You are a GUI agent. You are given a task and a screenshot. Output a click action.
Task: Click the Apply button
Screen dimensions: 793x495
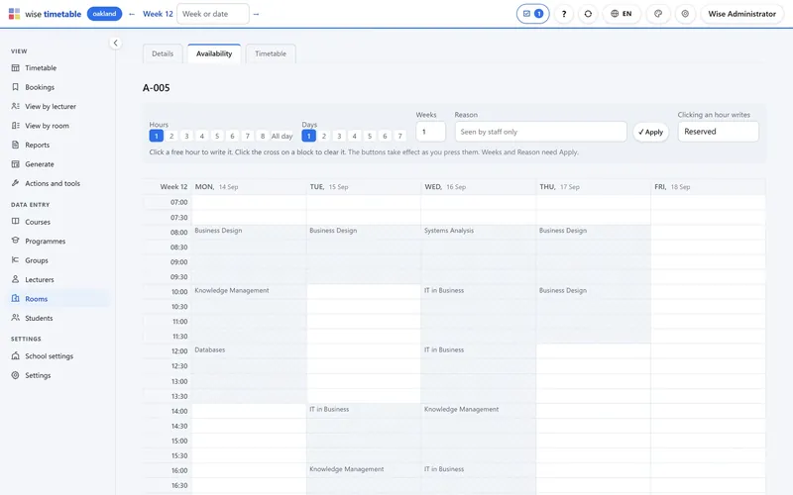tap(651, 132)
